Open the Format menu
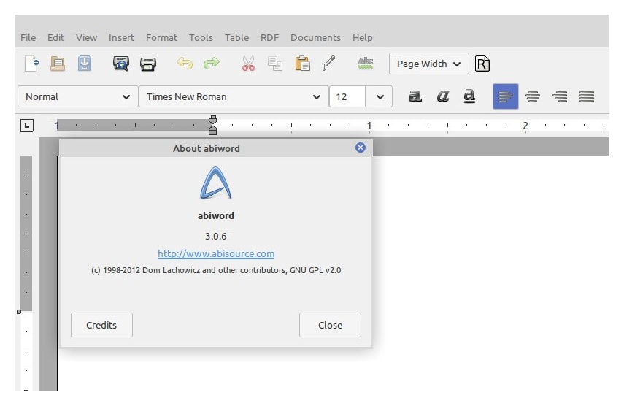The image size is (624, 406). 161,37
